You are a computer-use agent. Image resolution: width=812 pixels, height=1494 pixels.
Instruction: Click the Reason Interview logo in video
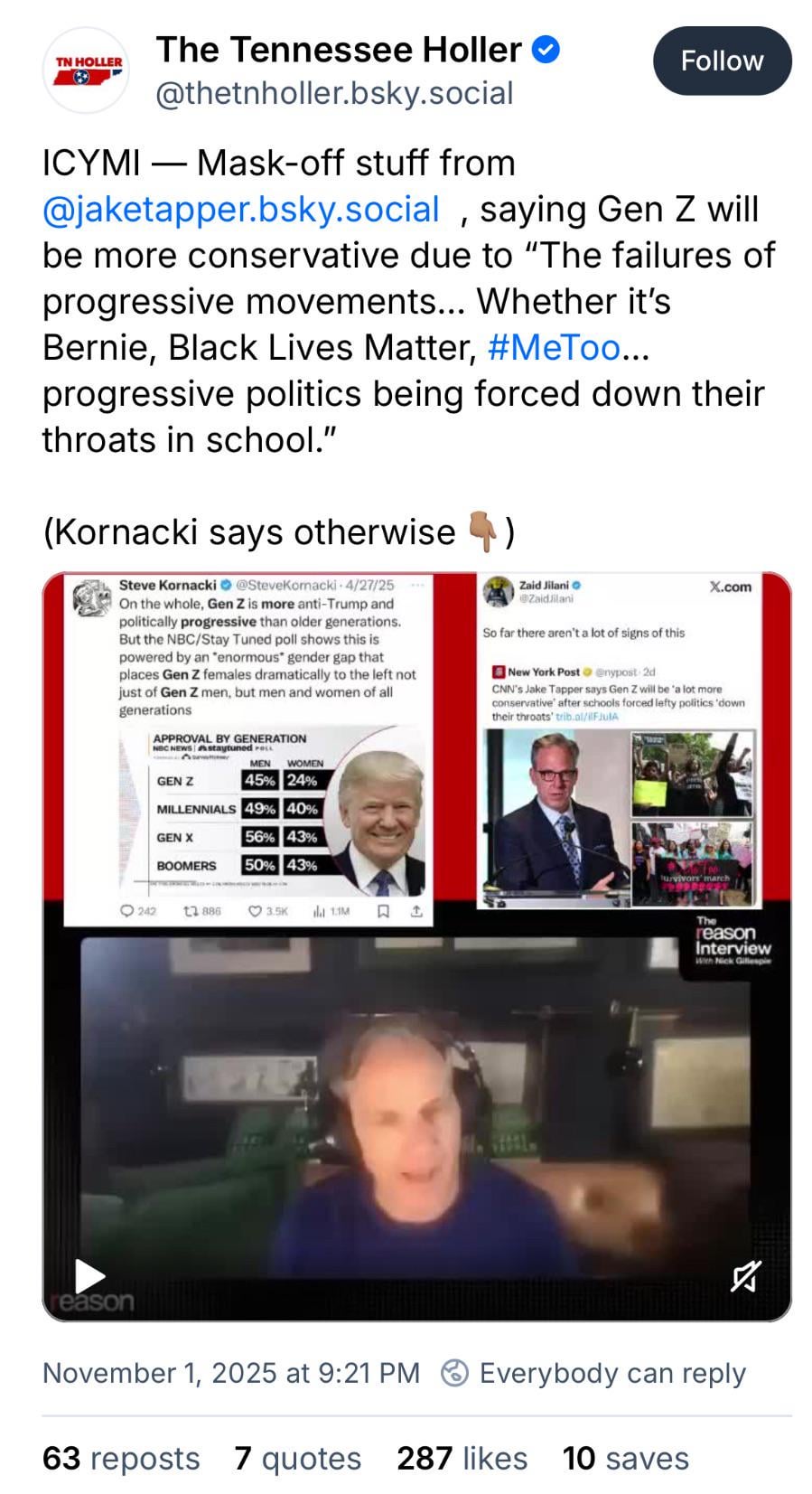click(x=733, y=941)
